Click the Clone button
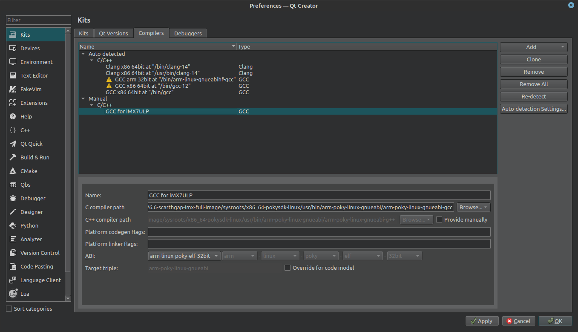This screenshot has width=578, height=332. 534,59
